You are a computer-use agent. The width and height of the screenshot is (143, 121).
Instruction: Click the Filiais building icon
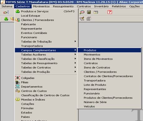coord(17,82)
